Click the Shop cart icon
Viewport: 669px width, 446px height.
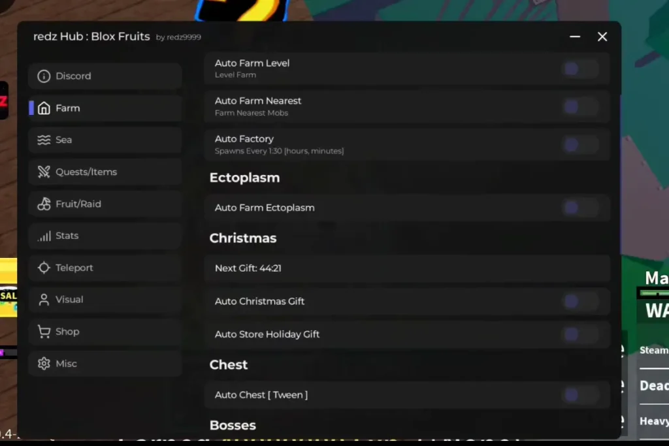pyautogui.click(x=44, y=332)
